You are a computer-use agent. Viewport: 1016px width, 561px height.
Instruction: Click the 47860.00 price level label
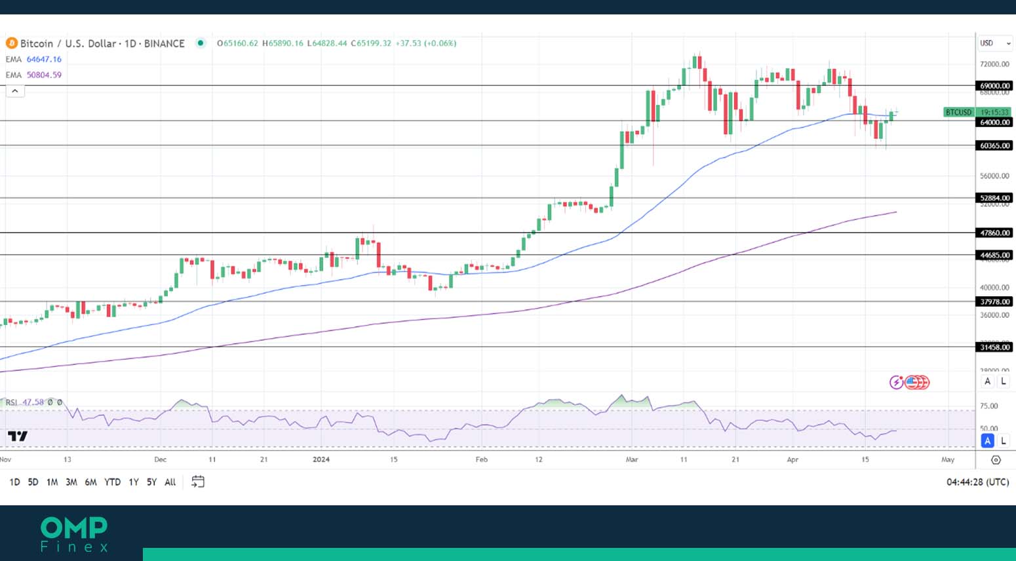tap(994, 233)
